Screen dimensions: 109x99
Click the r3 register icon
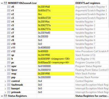(9, 18)
